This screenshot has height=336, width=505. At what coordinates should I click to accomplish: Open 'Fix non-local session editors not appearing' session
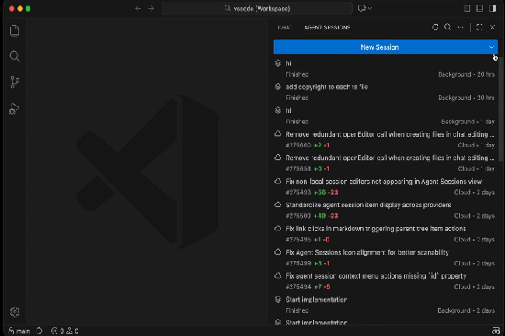point(386,187)
